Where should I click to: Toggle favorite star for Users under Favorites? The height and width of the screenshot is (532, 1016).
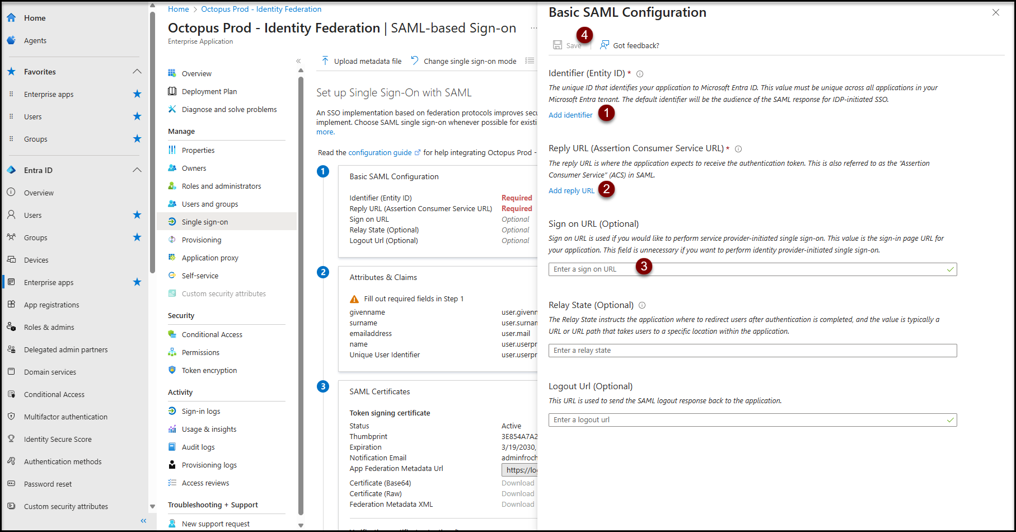coord(137,116)
